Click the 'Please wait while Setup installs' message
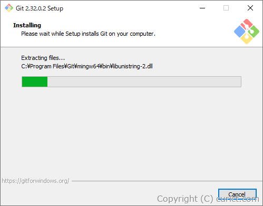 [88, 34]
